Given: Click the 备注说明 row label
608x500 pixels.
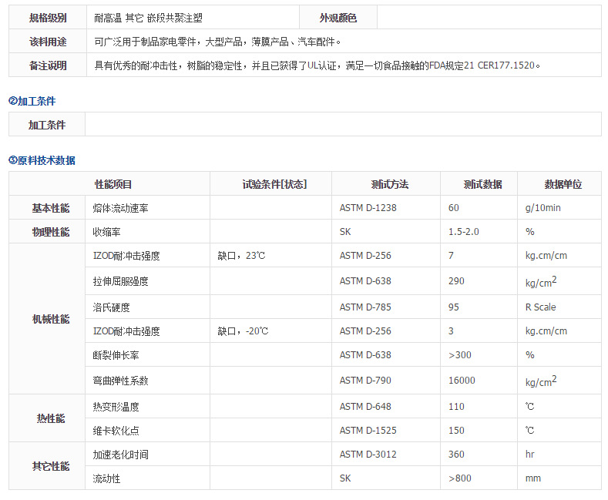Looking at the screenshot, I should (48, 65).
